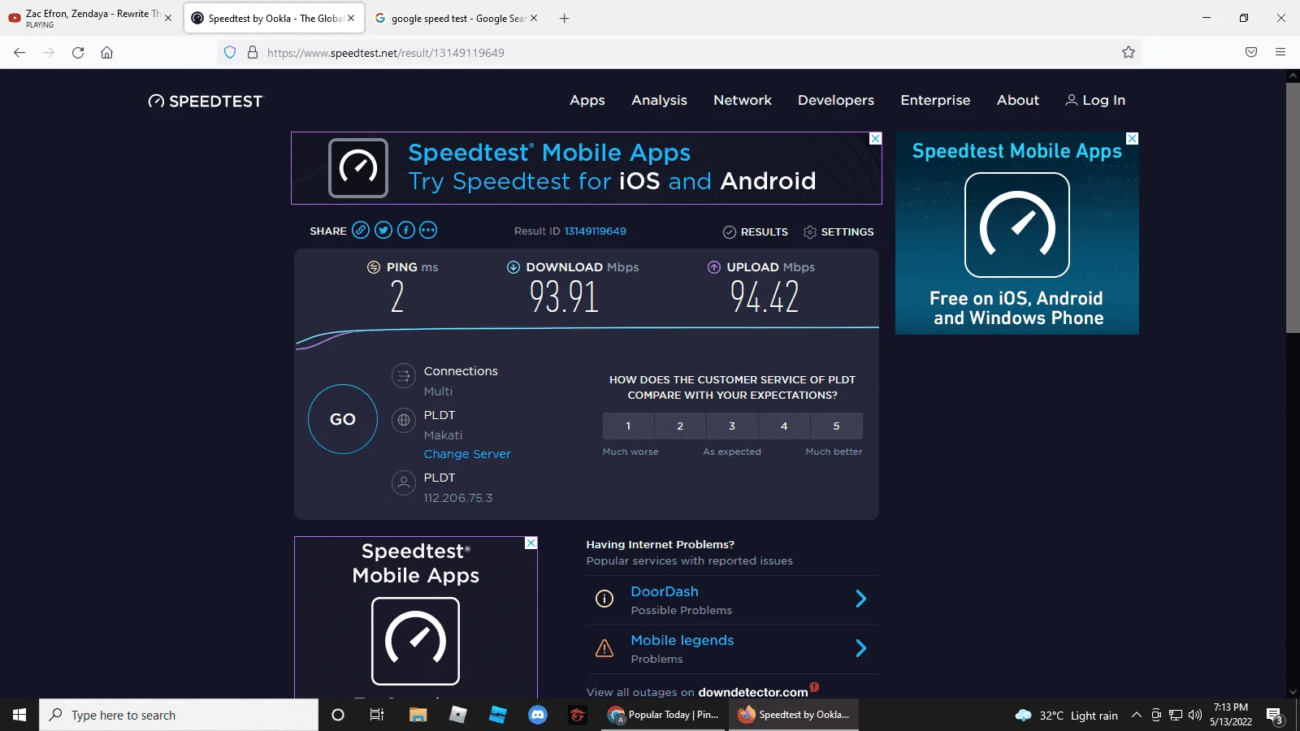This screenshot has width=1300, height=731.
Task: Open Windows Start menu
Action: [19, 715]
